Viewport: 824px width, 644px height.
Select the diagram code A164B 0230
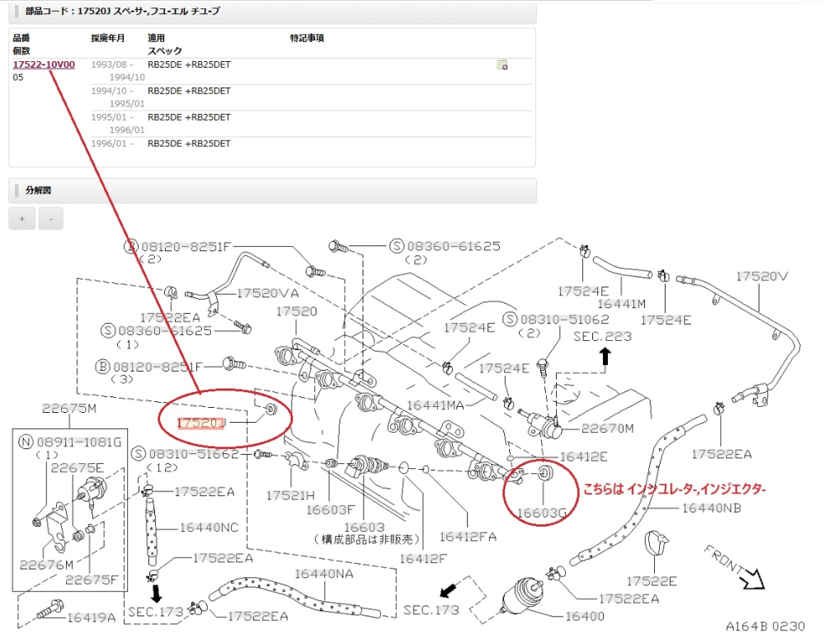point(765,627)
